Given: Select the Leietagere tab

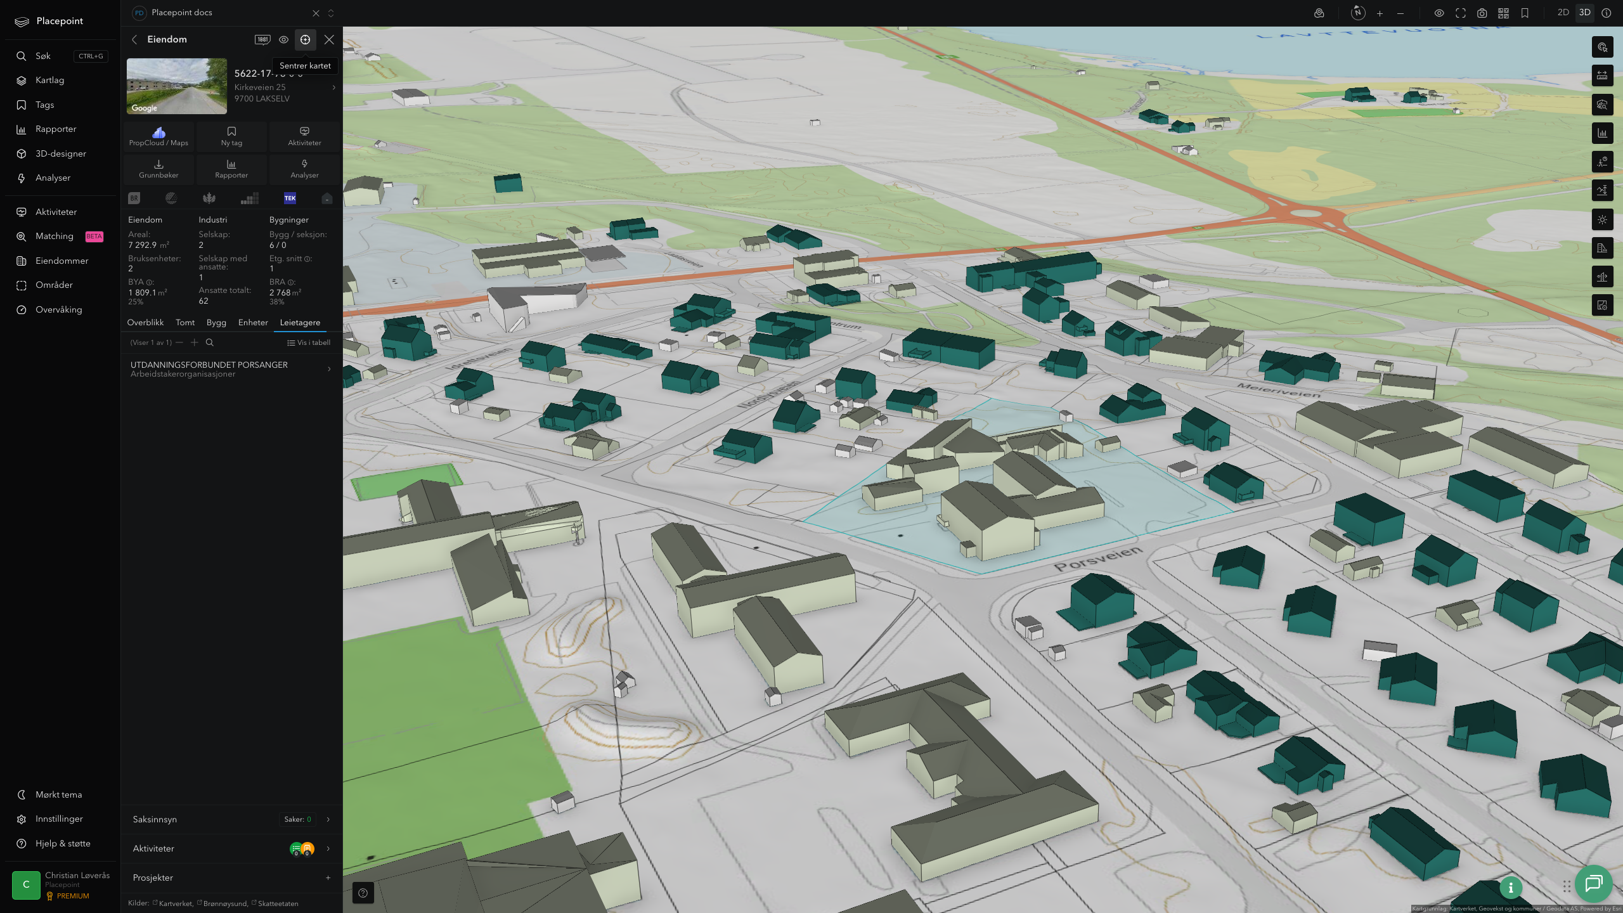Looking at the screenshot, I should click(300, 323).
